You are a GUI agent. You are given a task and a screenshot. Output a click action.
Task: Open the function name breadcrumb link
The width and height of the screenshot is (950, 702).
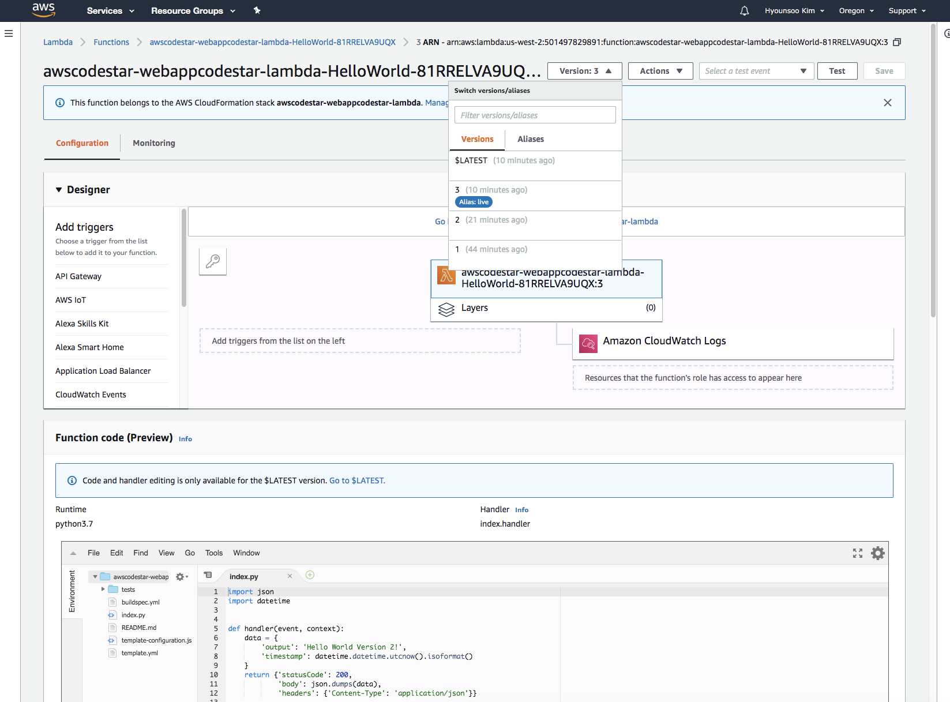(272, 42)
